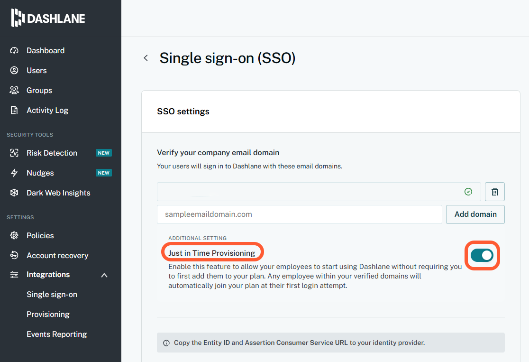Collapse the Integrations section chevron
Image resolution: width=529 pixels, height=362 pixels.
pyautogui.click(x=104, y=275)
